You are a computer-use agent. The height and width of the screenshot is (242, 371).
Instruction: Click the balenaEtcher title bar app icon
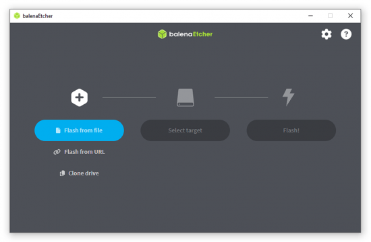point(17,16)
